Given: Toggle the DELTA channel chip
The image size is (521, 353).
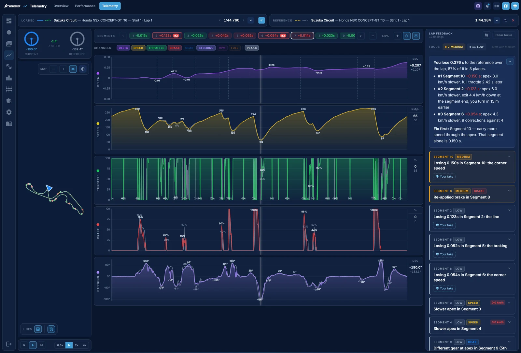Looking at the screenshot, I should point(123,48).
